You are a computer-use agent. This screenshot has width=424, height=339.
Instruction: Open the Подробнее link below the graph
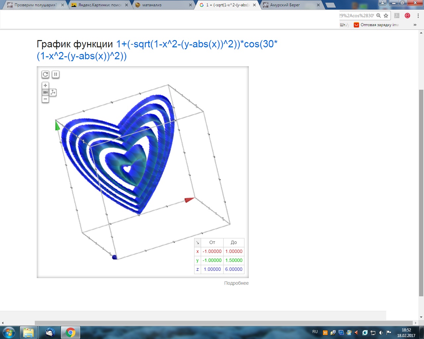236,283
